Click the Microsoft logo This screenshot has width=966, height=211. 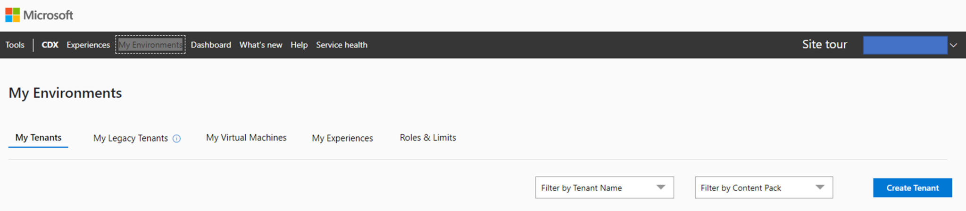(39, 15)
